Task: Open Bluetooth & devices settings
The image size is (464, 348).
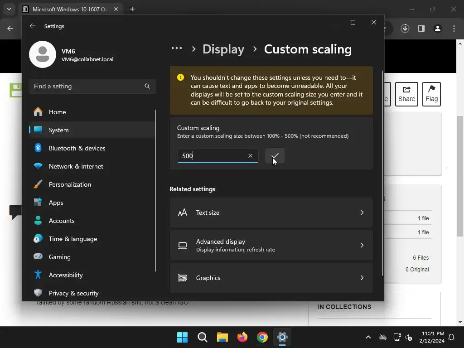Action: click(92, 148)
